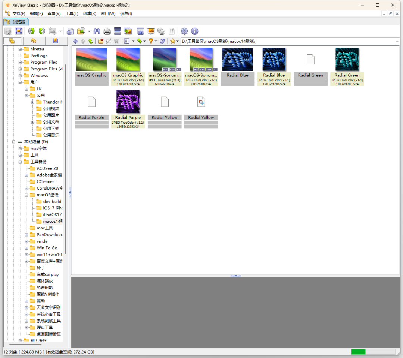Open the 查看(V) menu

54,13
